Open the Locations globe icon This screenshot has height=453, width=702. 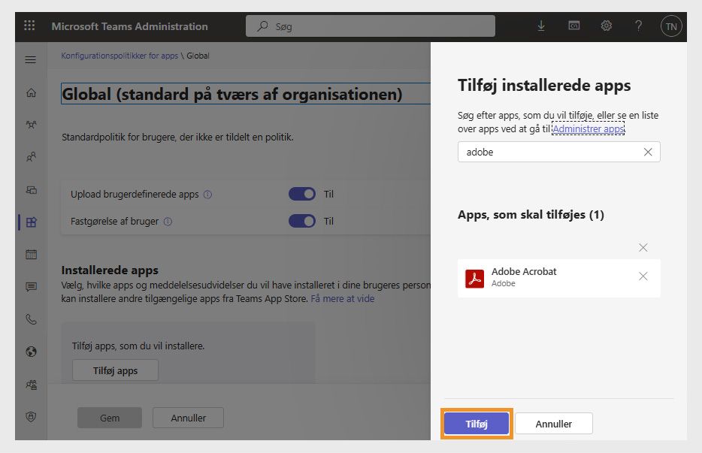[30, 352]
